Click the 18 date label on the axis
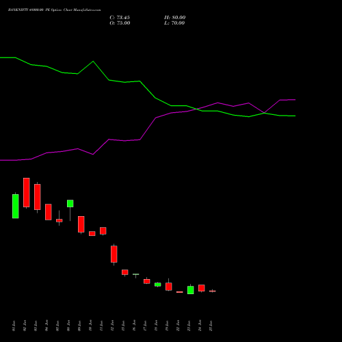The height and width of the screenshot is (342, 342). click(156, 326)
